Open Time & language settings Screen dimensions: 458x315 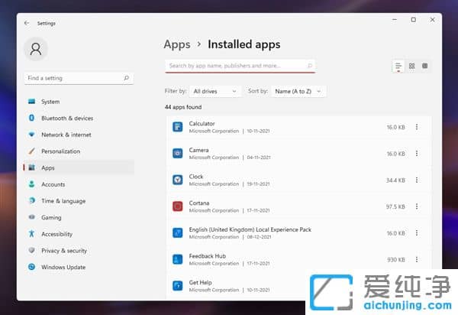point(79,201)
